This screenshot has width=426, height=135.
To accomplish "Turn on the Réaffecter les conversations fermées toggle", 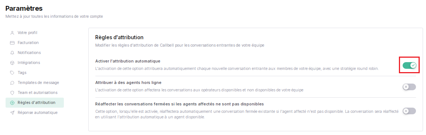I will [x=409, y=111].
